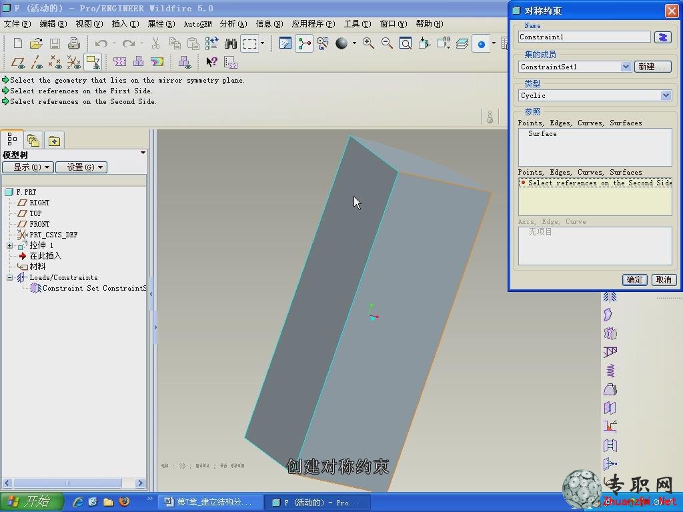This screenshot has height=512, width=683.
Task: Expand the 拉伸 1 feature node
Action: click(9, 245)
